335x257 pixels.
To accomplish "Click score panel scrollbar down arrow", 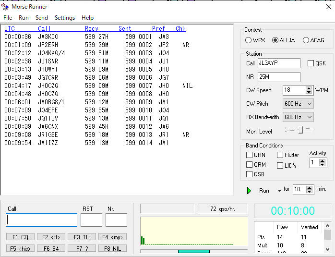I will point(327,249).
